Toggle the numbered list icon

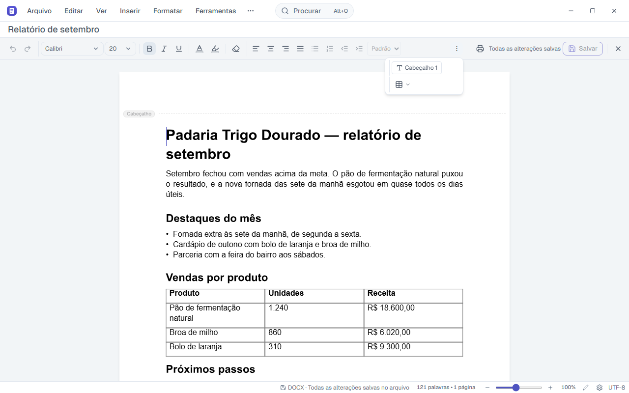330,49
